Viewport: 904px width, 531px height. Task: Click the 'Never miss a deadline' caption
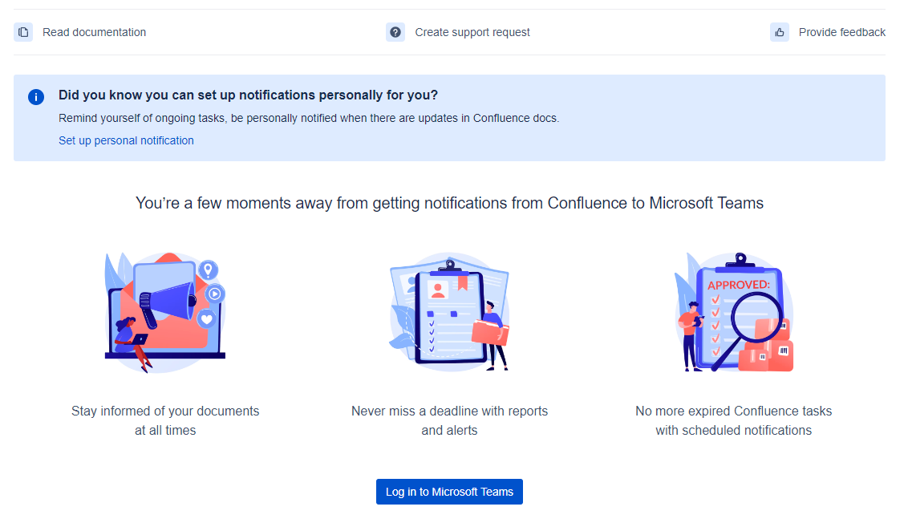tap(449, 420)
